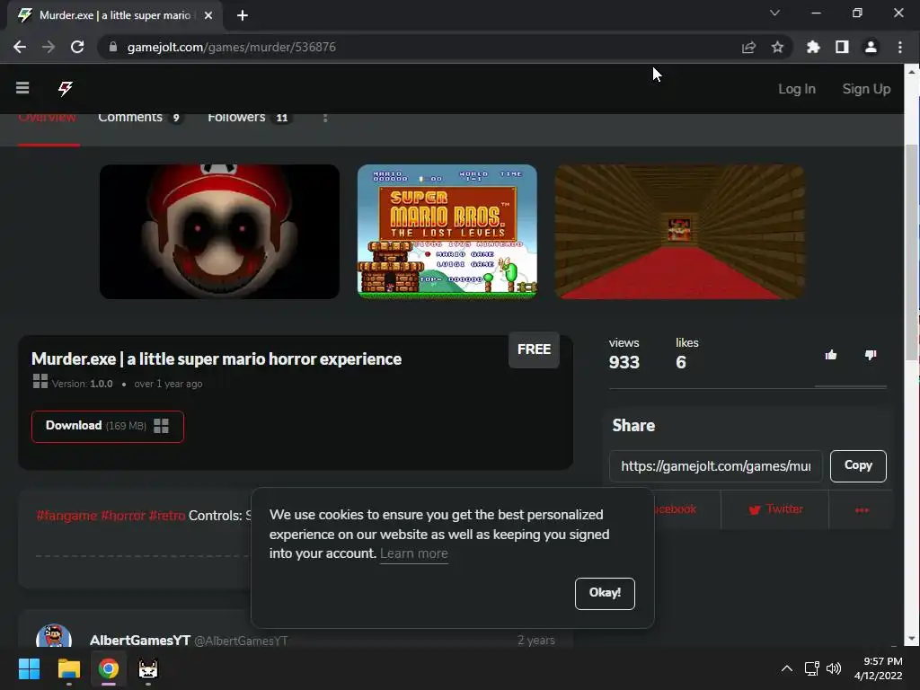Open red carpet hallway screenshot
The image size is (920, 690).
pos(679,232)
